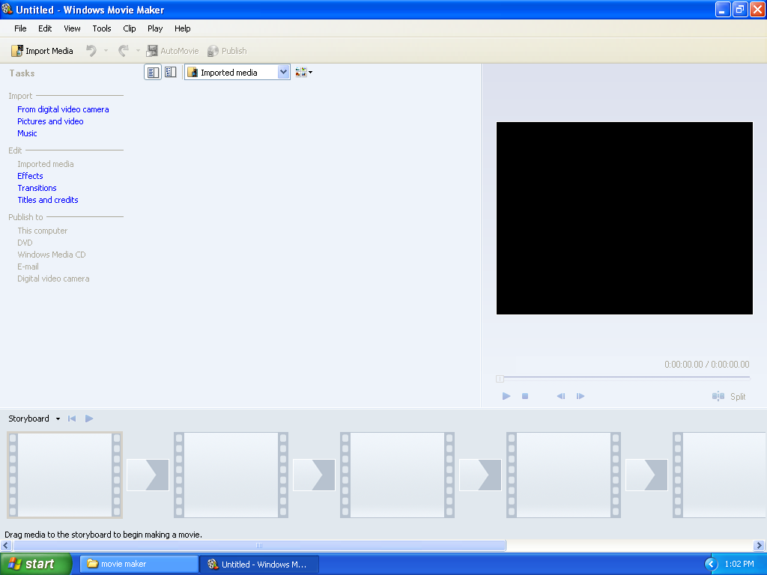
Task: Click the preview monitor Stop button
Action: click(x=525, y=396)
